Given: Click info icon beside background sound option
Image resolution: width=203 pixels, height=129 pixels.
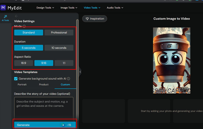Looking at the screenshot, I should pyautogui.click(x=69, y=79).
